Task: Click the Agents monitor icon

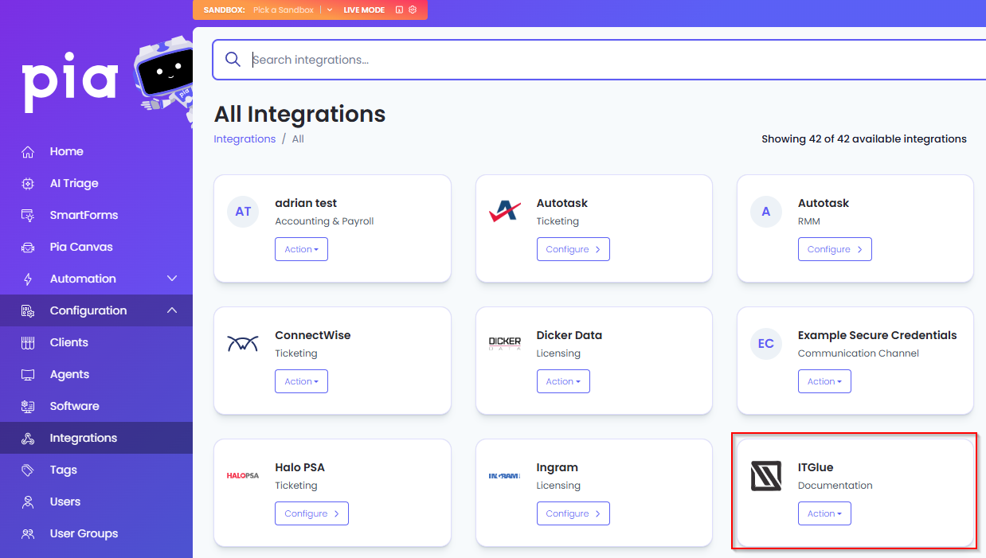Action: tap(28, 374)
